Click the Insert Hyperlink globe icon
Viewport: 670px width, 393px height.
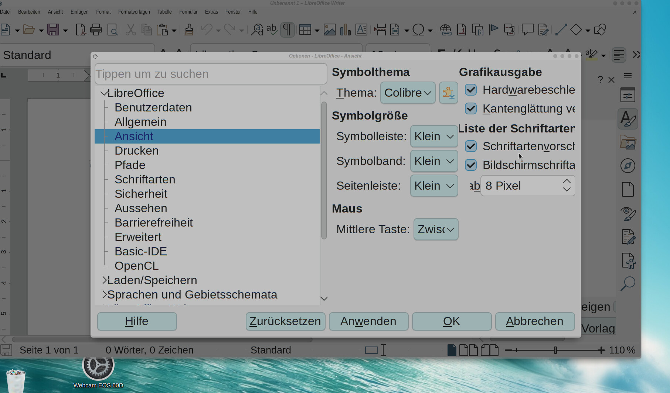tap(445, 30)
